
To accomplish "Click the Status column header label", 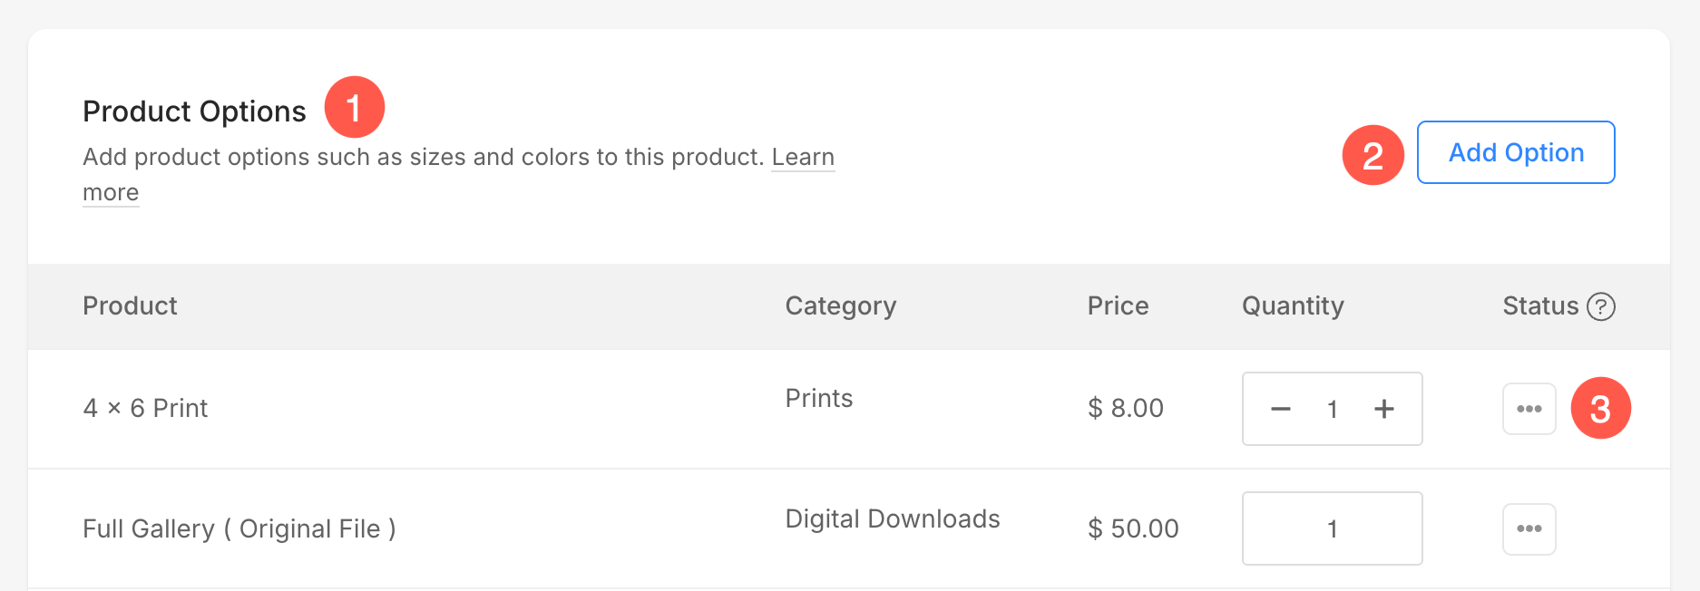I will (x=1540, y=305).
